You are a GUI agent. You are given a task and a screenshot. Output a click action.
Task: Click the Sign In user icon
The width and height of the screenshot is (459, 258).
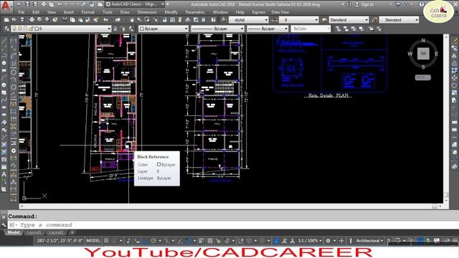(x=357, y=4)
